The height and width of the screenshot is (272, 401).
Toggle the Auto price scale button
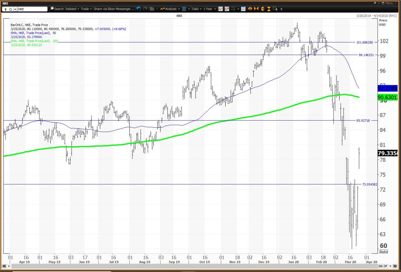tap(384, 252)
